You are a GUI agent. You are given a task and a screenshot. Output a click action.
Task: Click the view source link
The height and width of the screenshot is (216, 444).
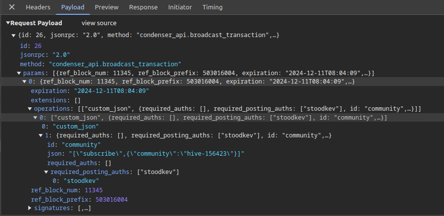point(99,23)
